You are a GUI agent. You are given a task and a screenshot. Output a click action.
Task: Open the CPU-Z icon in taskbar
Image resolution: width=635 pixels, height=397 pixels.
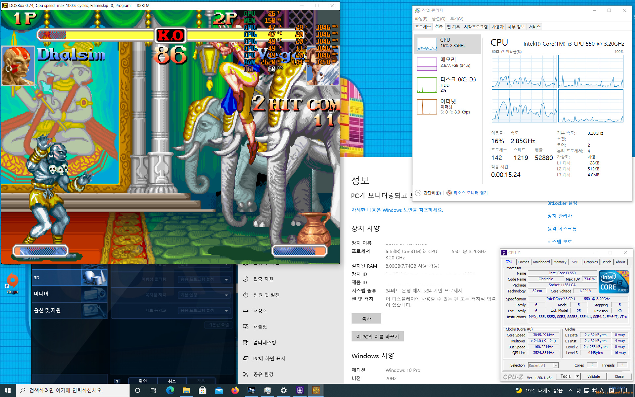point(300,390)
